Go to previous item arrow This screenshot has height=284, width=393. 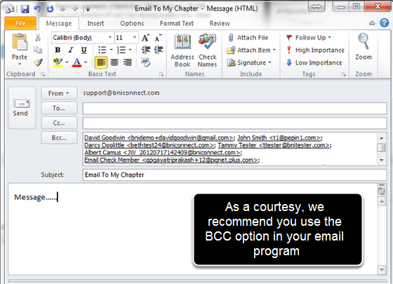click(62, 9)
